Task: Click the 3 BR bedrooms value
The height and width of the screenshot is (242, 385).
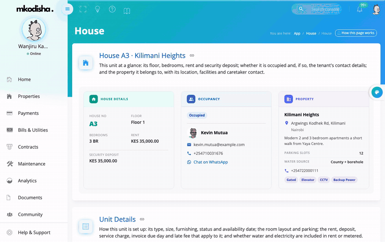Action: pos(94,141)
